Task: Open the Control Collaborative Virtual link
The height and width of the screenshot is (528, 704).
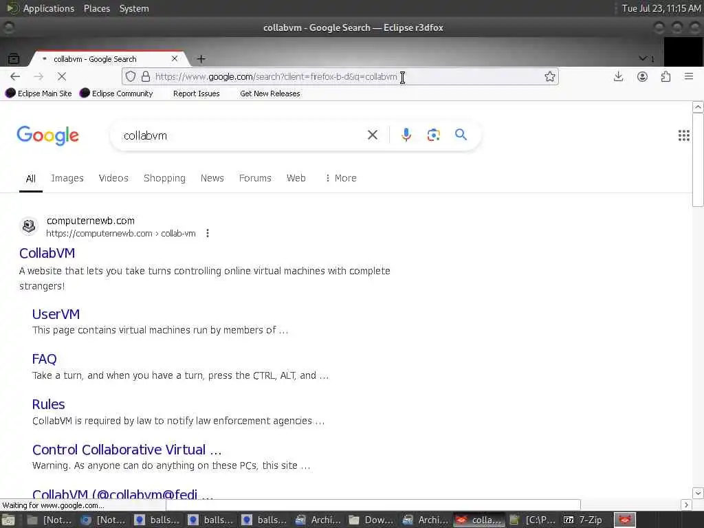Action: click(127, 450)
